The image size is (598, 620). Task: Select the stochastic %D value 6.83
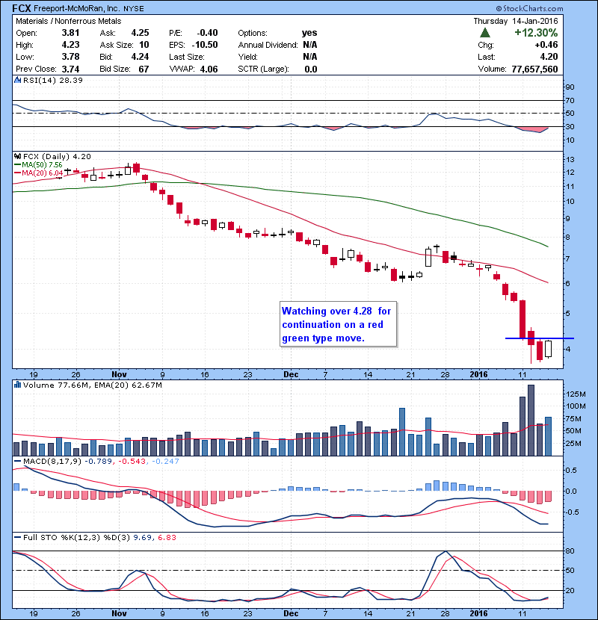pos(167,537)
